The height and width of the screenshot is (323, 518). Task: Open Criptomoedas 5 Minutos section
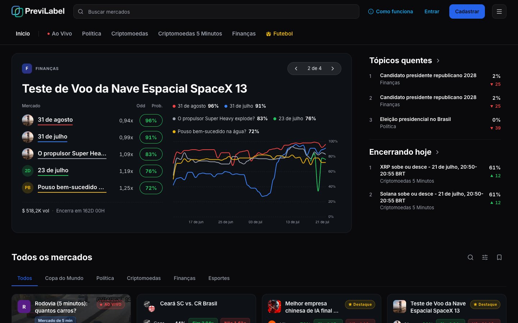click(x=190, y=34)
